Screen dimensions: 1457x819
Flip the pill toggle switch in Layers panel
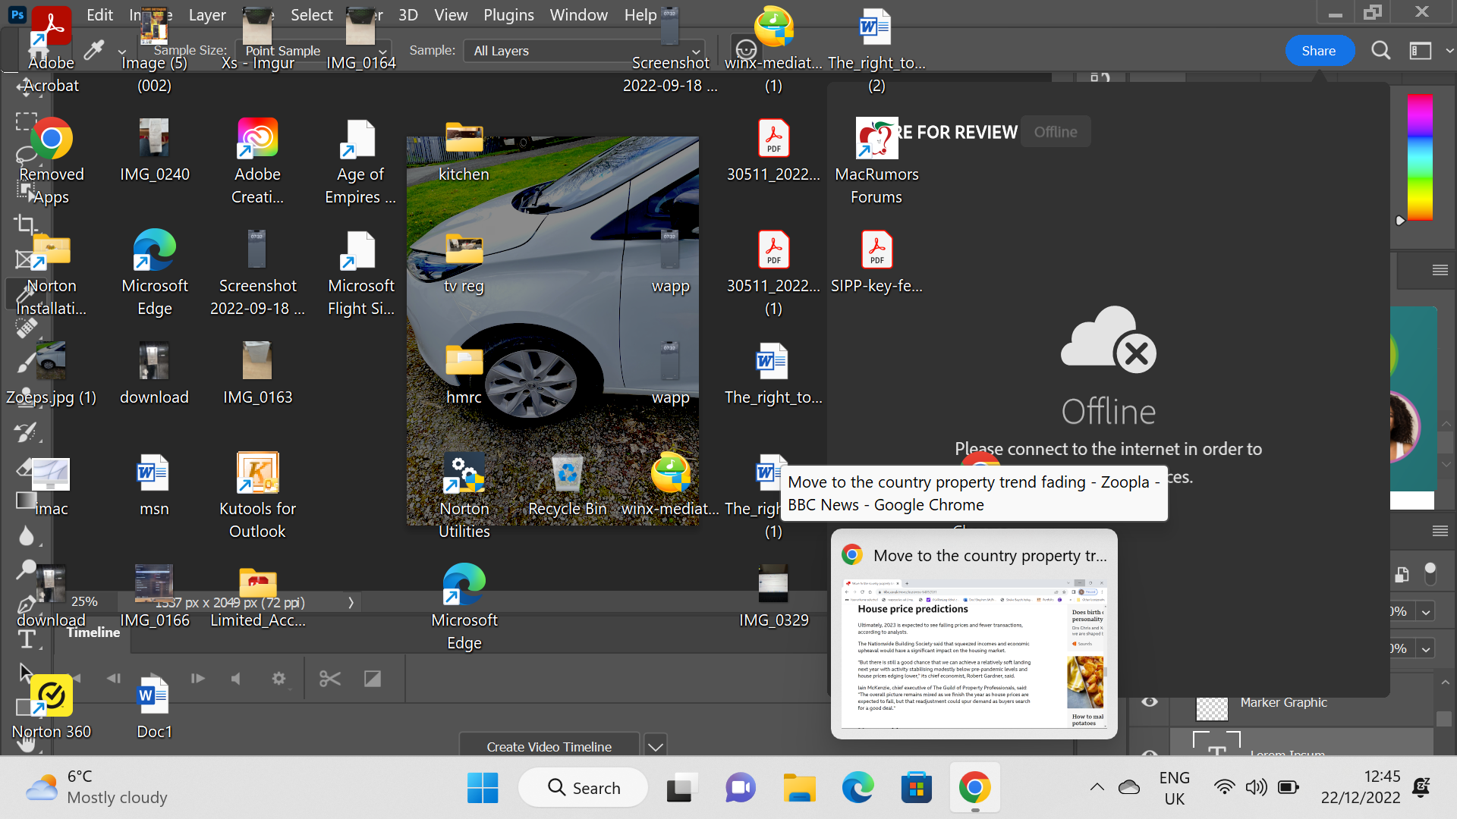[1430, 574]
